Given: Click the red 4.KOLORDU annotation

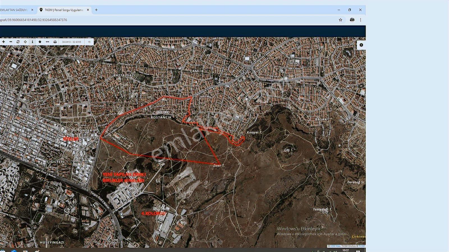Looking at the screenshot, I should click(154, 213).
